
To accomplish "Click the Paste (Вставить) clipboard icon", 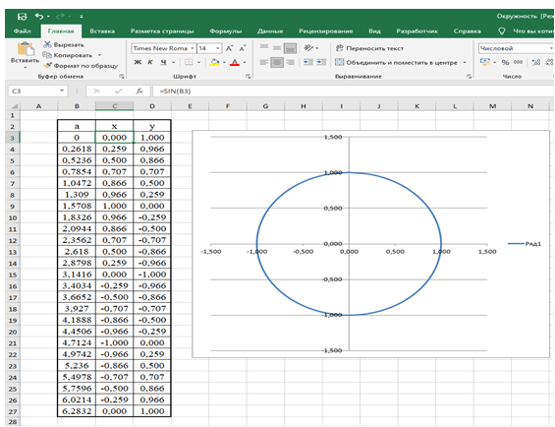I will pos(26,49).
